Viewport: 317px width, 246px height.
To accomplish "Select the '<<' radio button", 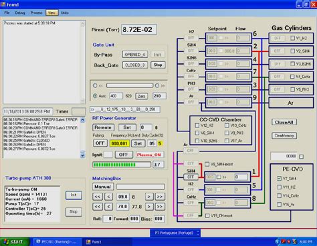I will [95, 85].
